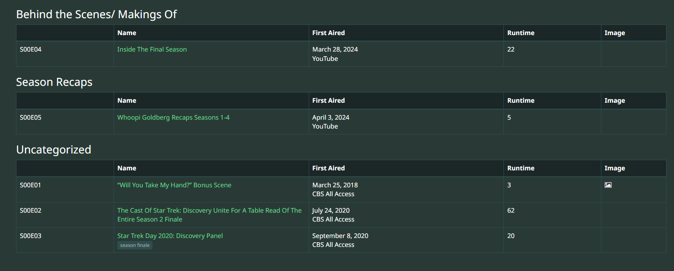This screenshot has width=674, height=271.
Task: Open Star Trek Day 2020: Discovery Panel
Action: pyautogui.click(x=170, y=236)
